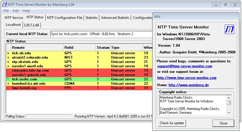The width and height of the screenshot is (242, 132).
Task: Maximize the NTP Time Server Monitor window
Action: 225,5
